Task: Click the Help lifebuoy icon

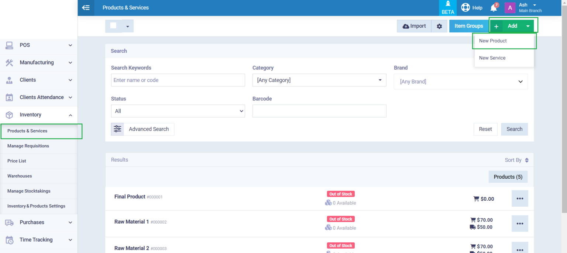Action: [x=465, y=8]
